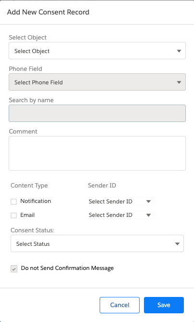Click the Email Sender ID arrow icon

tap(148, 215)
